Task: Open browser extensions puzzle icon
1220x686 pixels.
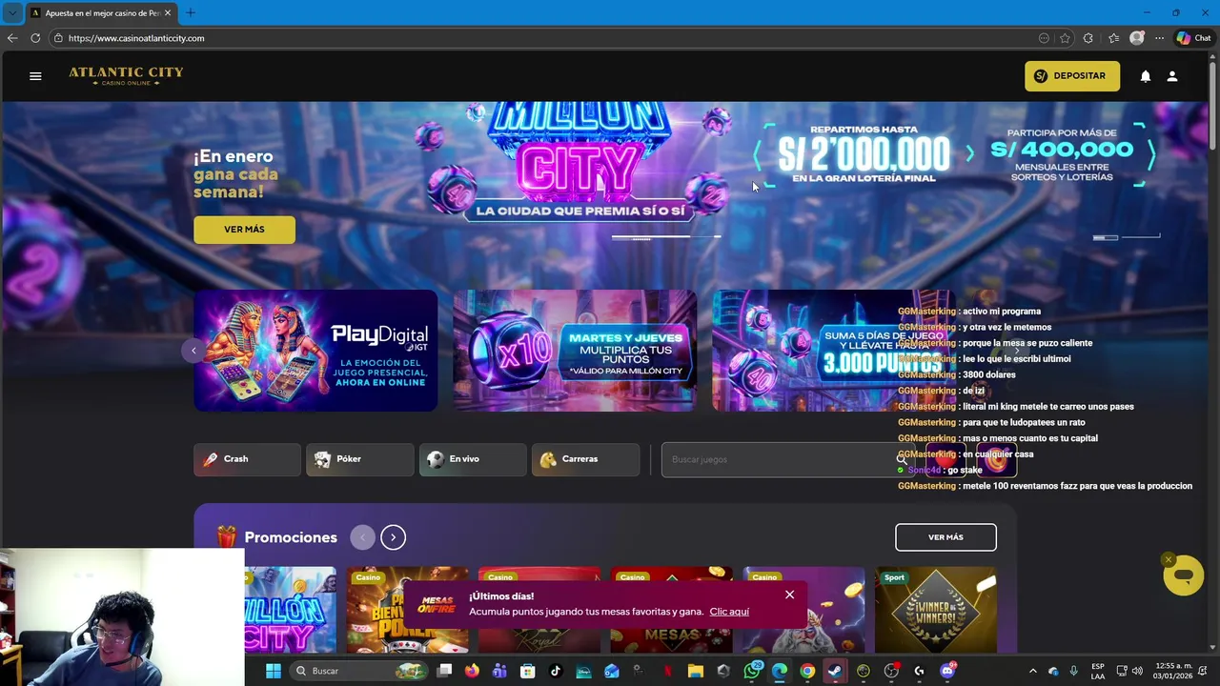Action: (x=1088, y=38)
